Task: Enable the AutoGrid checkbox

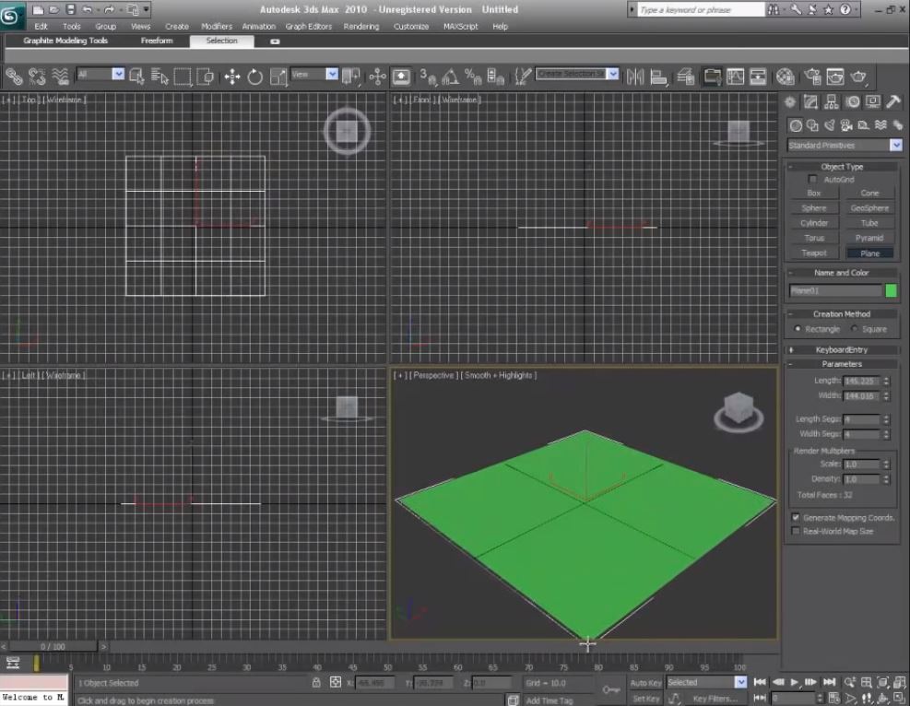Action: [x=812, y=179]
